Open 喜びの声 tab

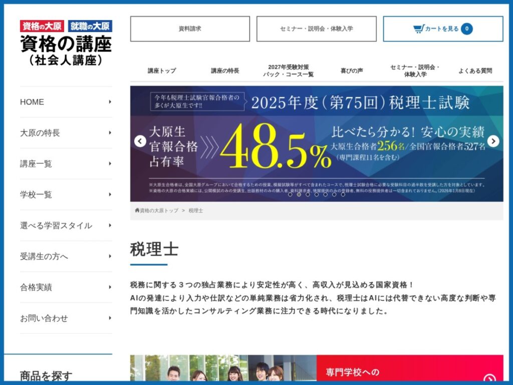pyautogui.click(x=352, y=71)
